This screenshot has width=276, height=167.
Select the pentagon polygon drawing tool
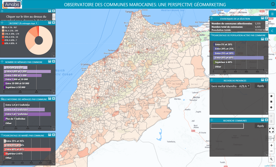coord(271,96)
